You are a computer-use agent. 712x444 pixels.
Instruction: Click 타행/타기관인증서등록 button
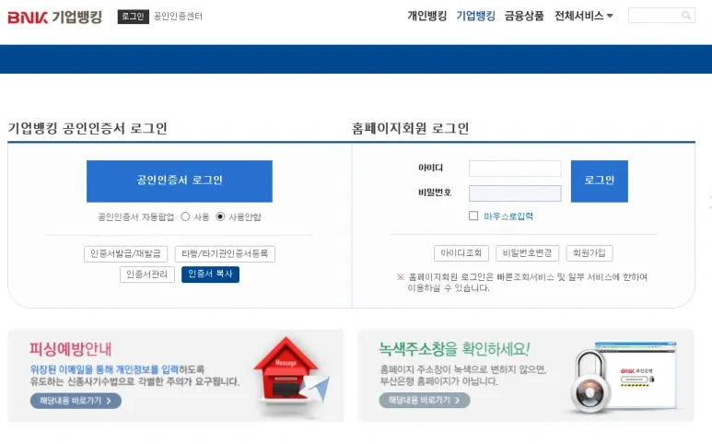coord(225,253)
